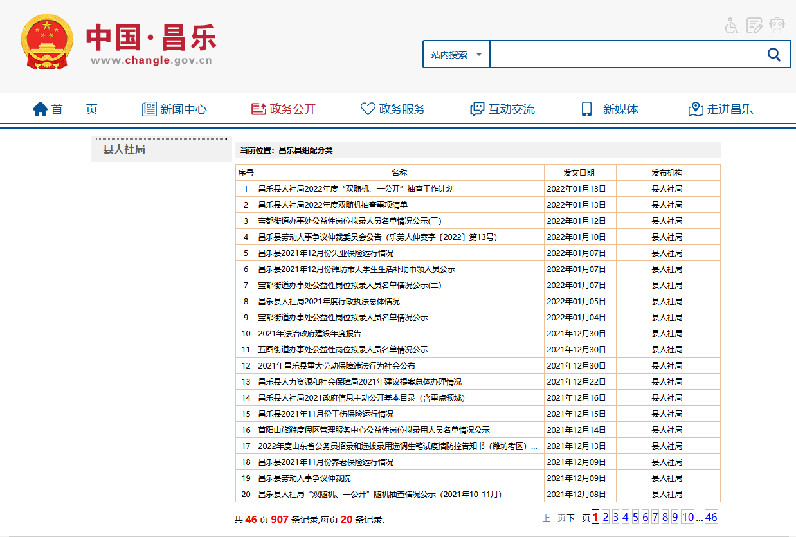Click the home icon in navigation
Screen dimensions: 796x537
(x=41, y=109)
